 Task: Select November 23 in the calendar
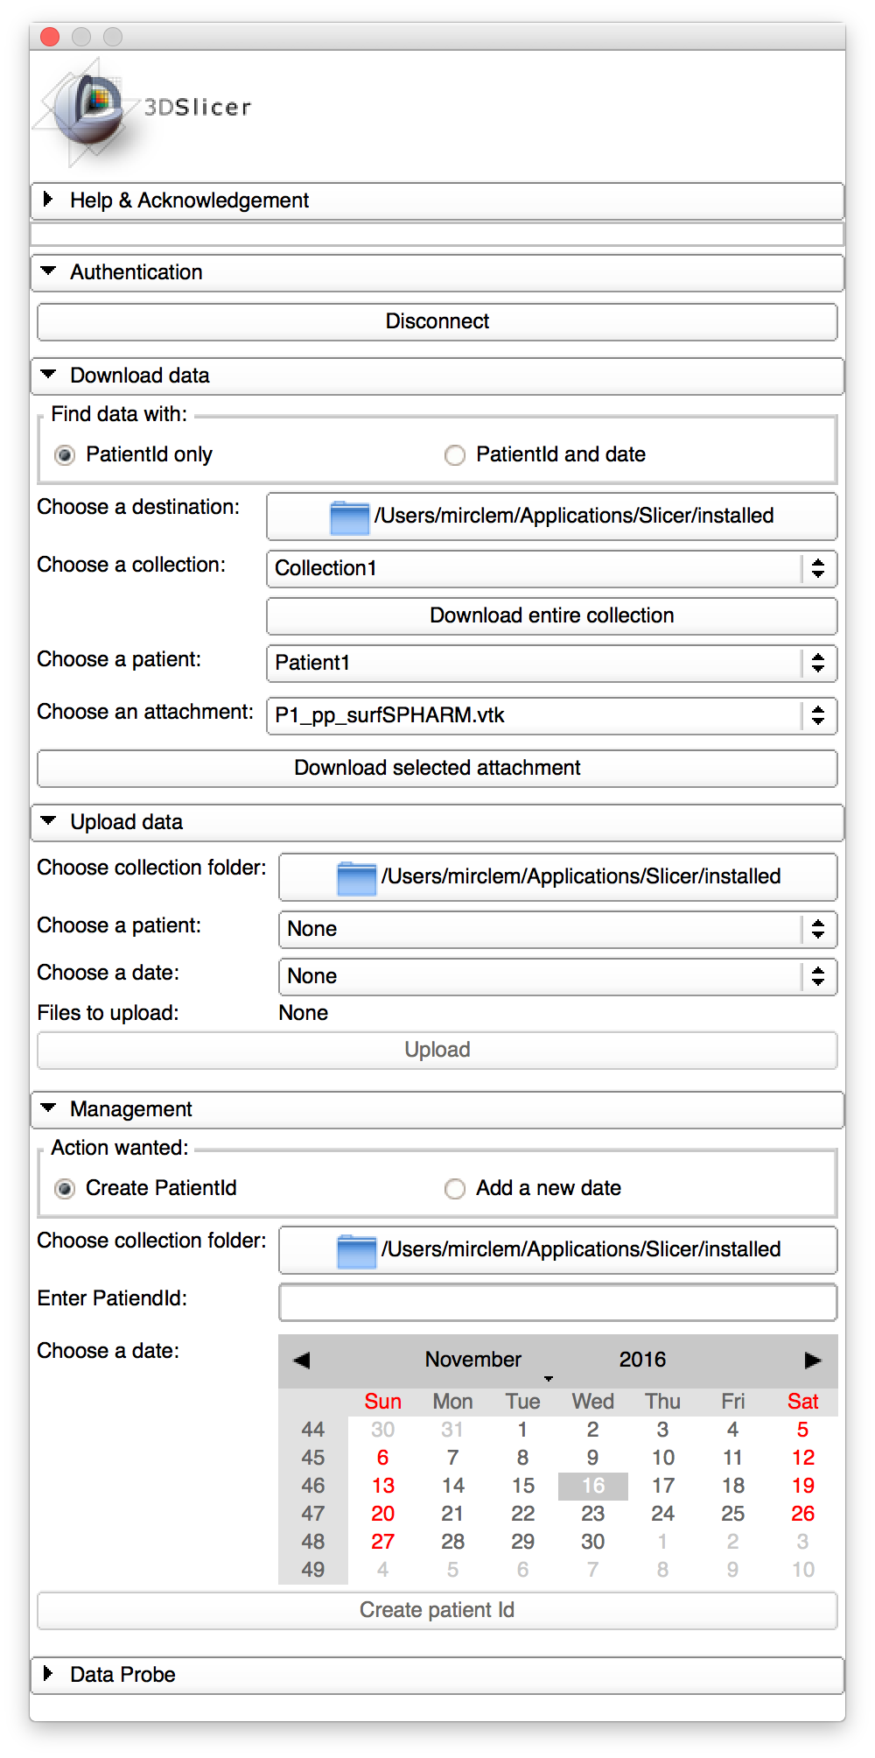tap(592, 1514)
